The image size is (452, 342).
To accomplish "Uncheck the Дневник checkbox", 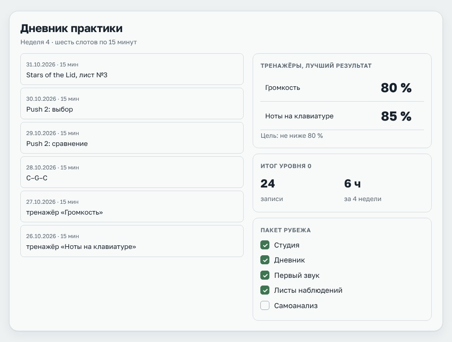I will pos(264,260).
